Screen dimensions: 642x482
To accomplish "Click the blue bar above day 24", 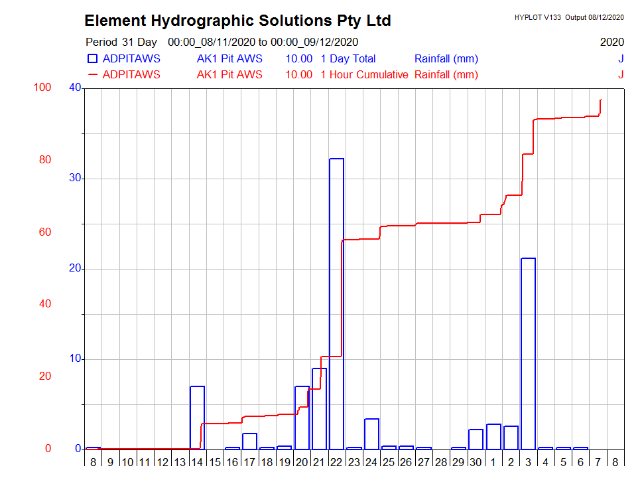I will pos(371,434).
